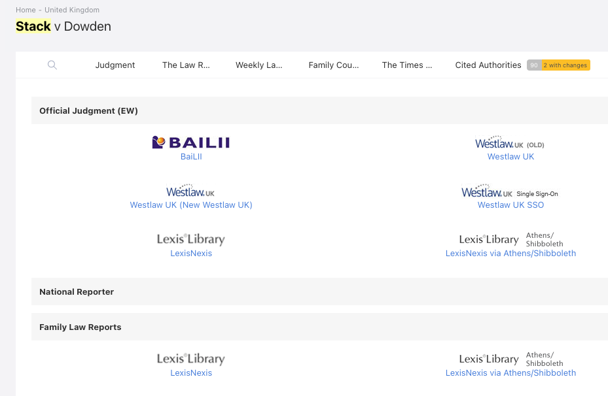This screenshot has height=396, width=608.
Task: Select the Weekly La... tab
Action: pyautogui.click(x=259, y=65)
